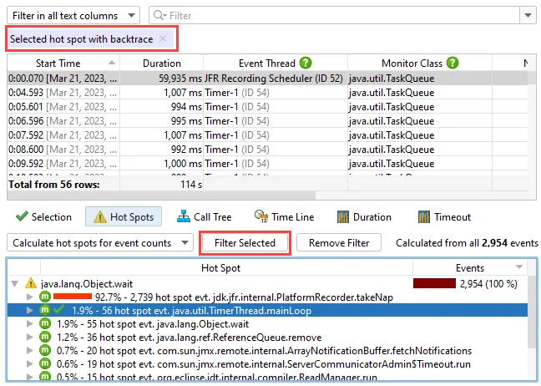Click the Monitor Class column header

(420, 63)
